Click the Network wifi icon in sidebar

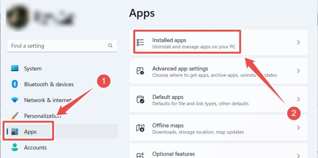click(x=15, y=100)
